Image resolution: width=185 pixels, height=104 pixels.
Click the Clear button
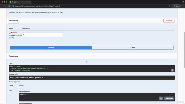pyautogui.click(x=133, y=48)
